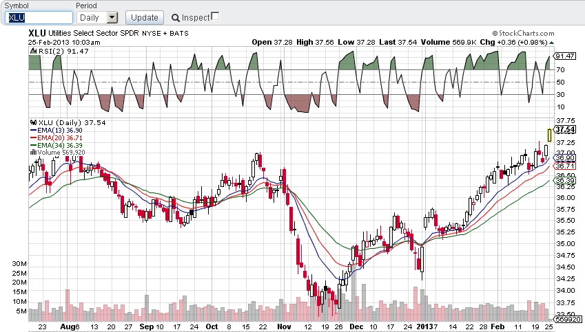Viewport: 585px width, 332px height.
Task: Click the Chg +0.36 (+0.98%) value
Action: coord(513,42)
